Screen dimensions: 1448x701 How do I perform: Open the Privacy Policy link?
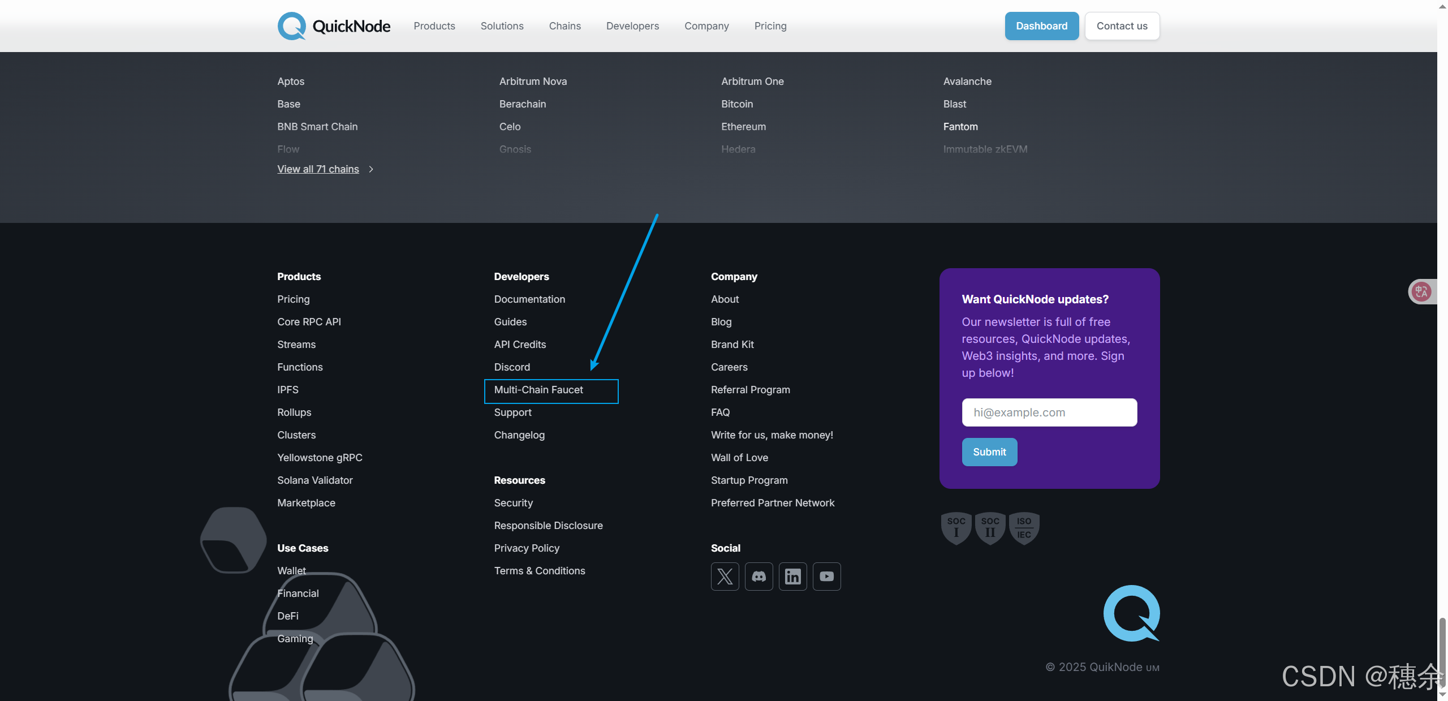pyautogui.click(x=527, y=548)
